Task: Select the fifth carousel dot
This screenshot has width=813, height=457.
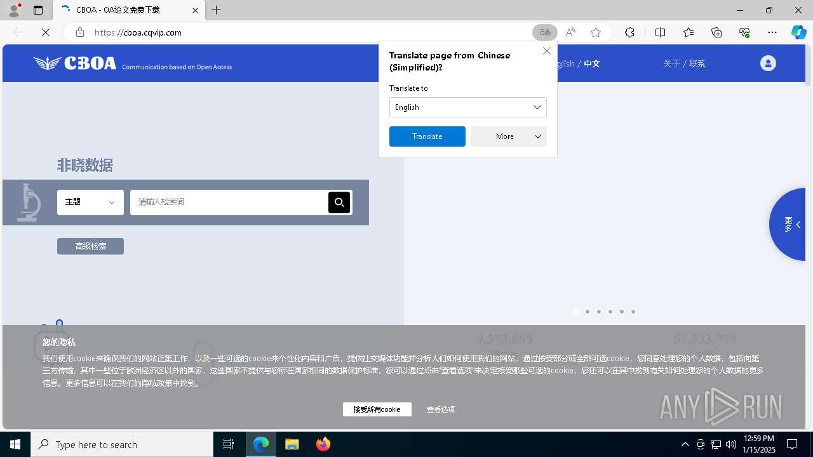Action: click(622, 312)
